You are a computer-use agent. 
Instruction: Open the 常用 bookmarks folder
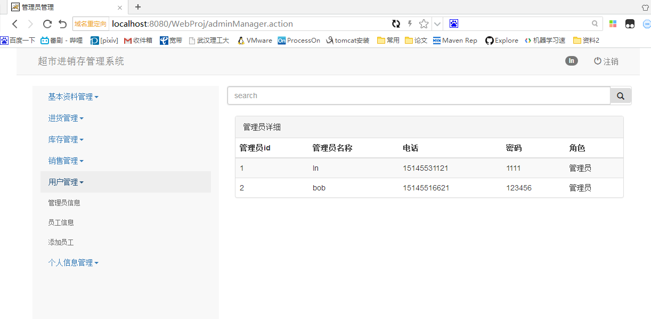pos(388,40)
